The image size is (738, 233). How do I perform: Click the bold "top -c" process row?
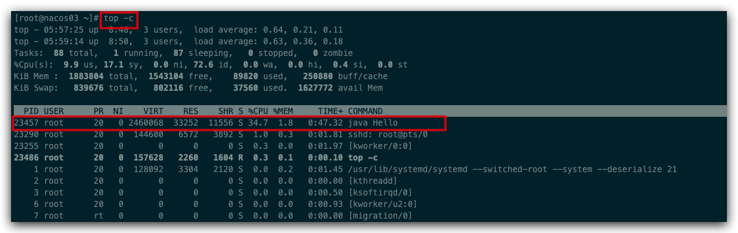[364, 158]
